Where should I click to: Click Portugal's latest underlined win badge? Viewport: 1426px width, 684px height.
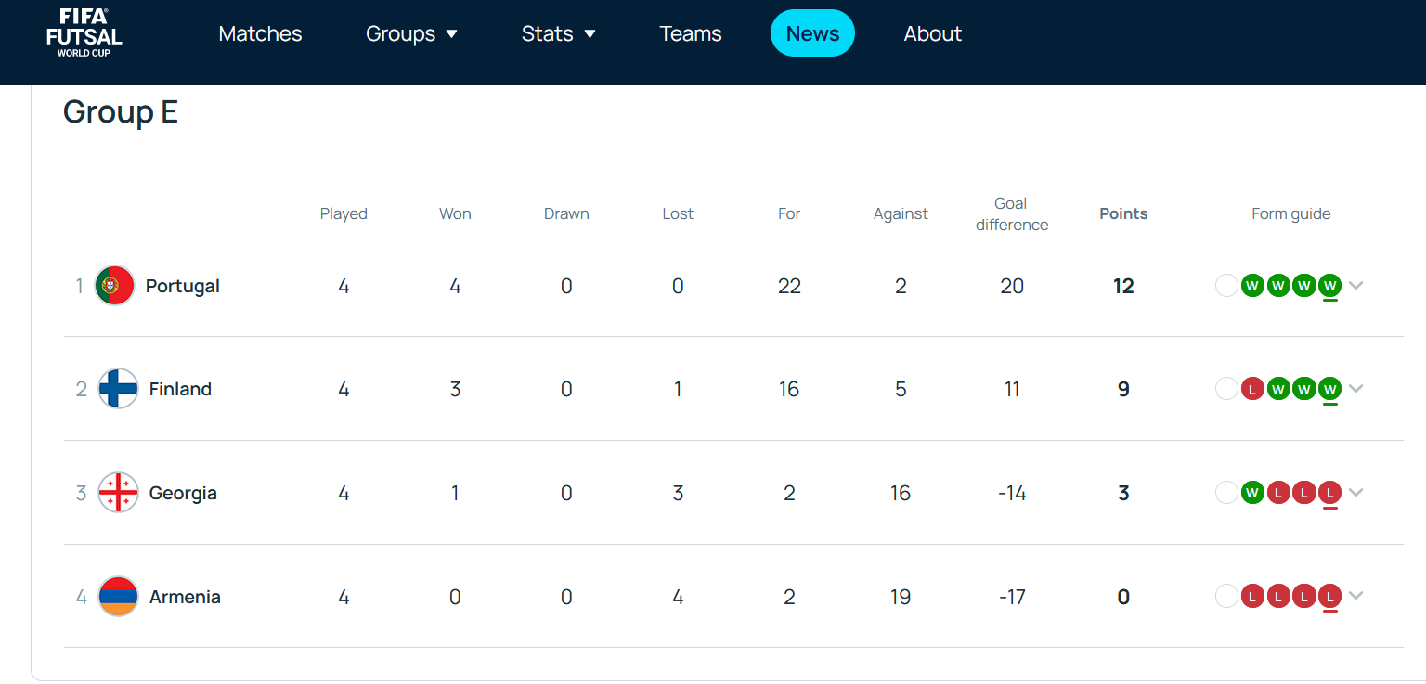tap(1329, 286)
